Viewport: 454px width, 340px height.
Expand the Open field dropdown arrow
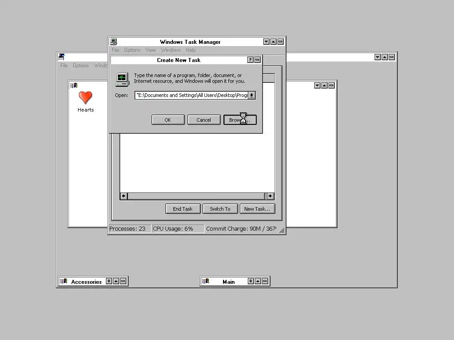pos(252,96)
